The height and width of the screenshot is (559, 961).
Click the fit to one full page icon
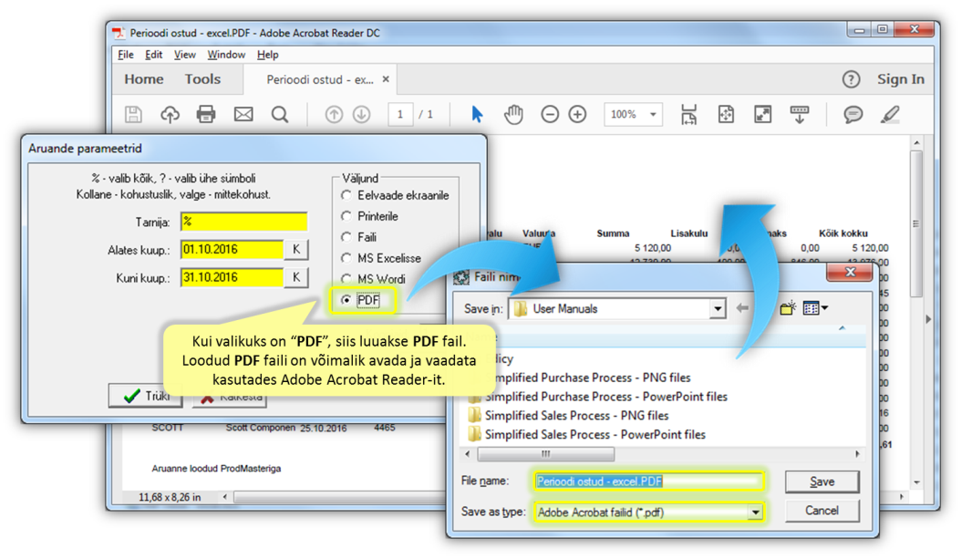(726, 114)
